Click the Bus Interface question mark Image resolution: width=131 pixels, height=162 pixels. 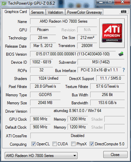pos(124,70)
